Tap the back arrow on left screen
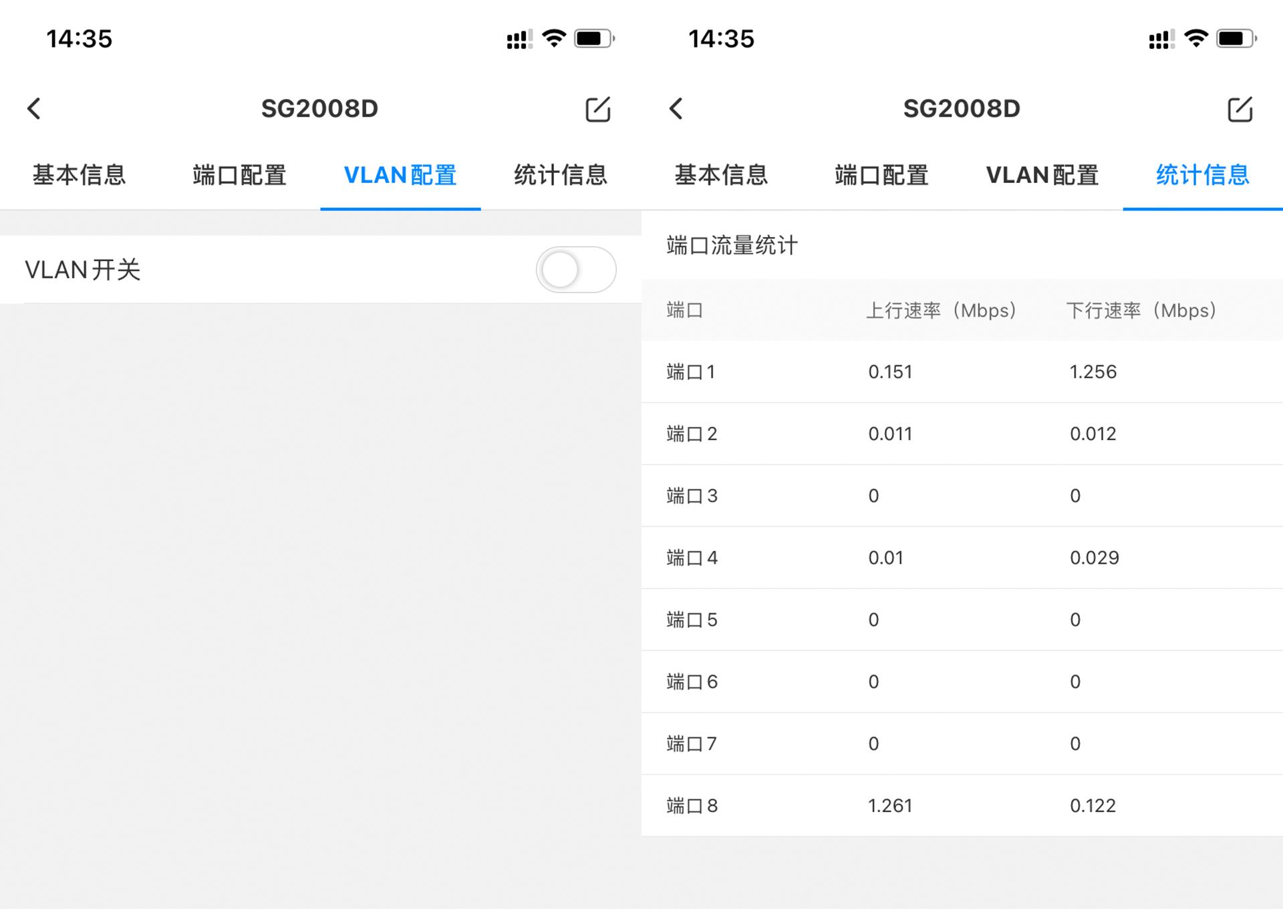This screenshot has width=1283, height=909. 34,108
